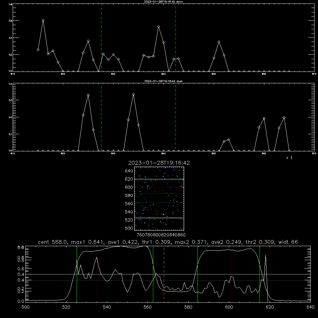Click the '0.3' y-axis label of the dusk plot

[x=10, y=100]
